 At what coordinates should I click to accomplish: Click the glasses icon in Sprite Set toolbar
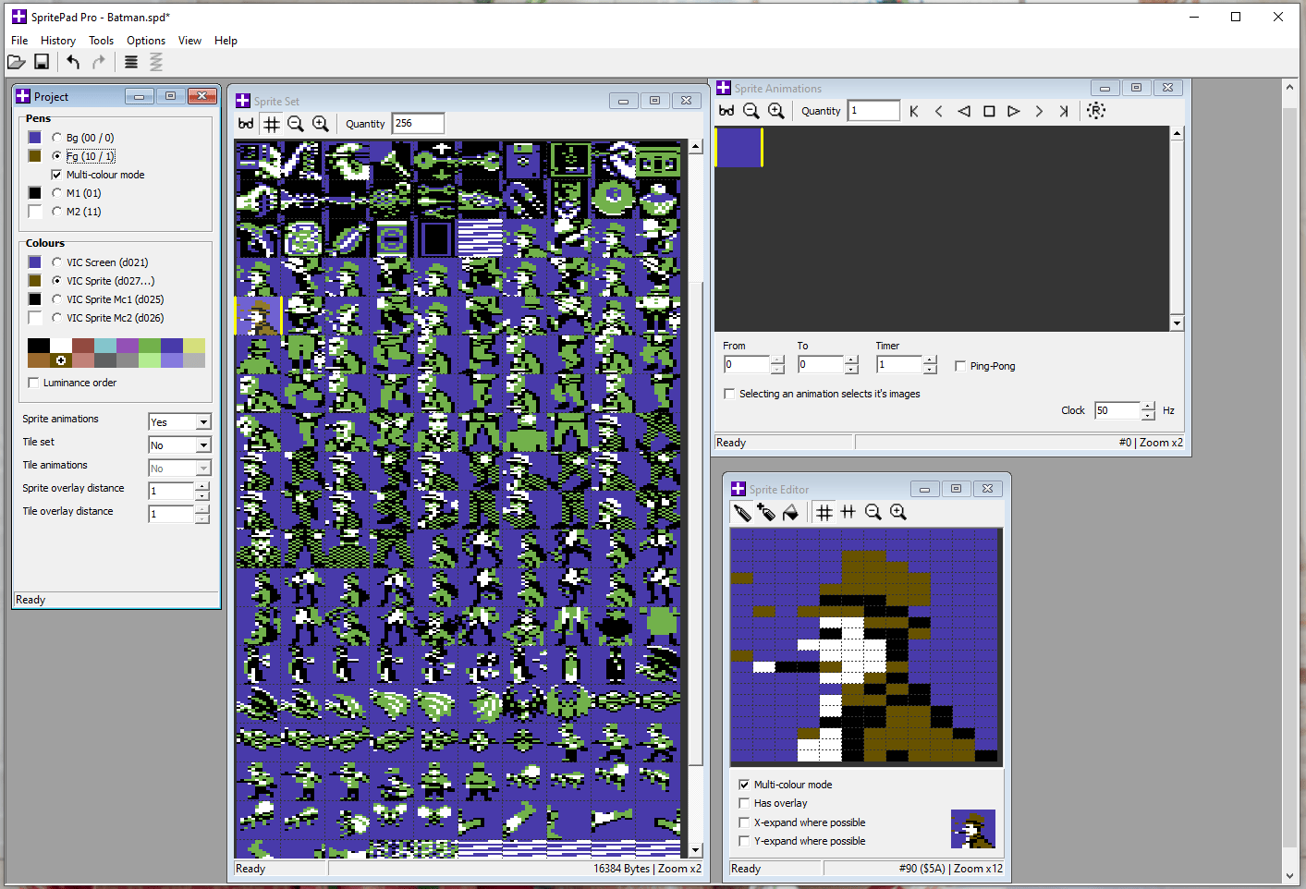click(x=246, y=124)
